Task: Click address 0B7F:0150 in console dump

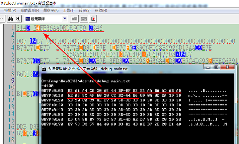Action: (x=52, y=115)
